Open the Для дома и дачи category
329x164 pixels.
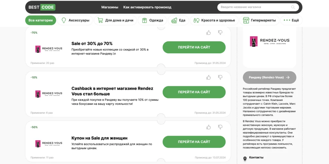[115, 20]
